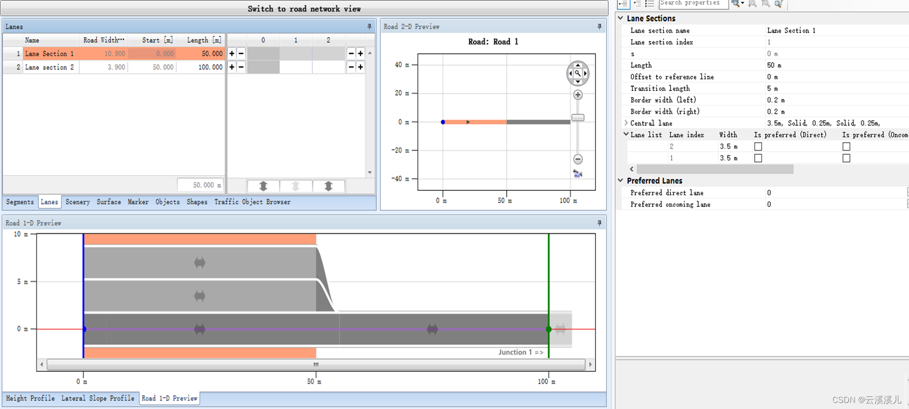This screenshot has width=909, height=409.
Task: Check Is preferred (Oncoming) for lane 2
Action: click(846, 147)
